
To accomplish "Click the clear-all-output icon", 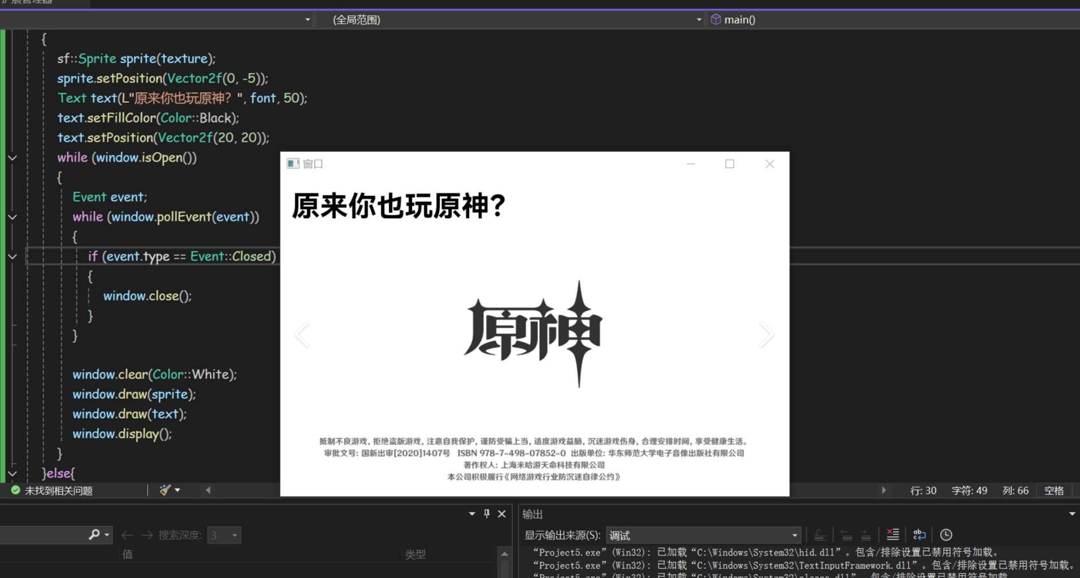I will pyautogui.click(x=893, y=534).
